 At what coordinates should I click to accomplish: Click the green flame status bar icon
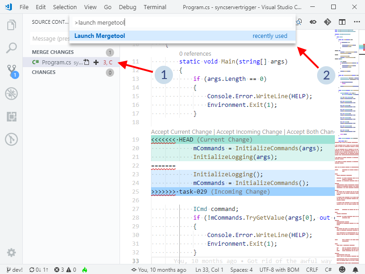pyautogui.click(x=85, y=269)
